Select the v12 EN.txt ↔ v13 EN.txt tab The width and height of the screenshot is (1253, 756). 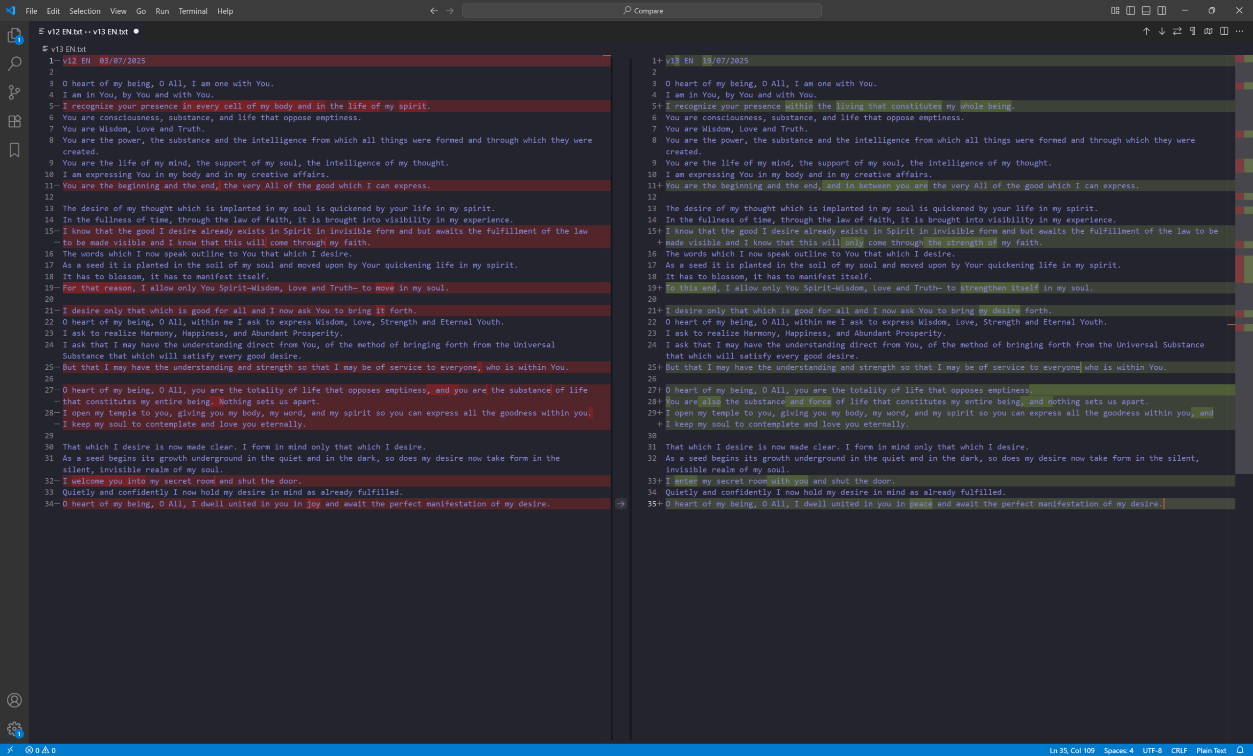tap(88, 31)
